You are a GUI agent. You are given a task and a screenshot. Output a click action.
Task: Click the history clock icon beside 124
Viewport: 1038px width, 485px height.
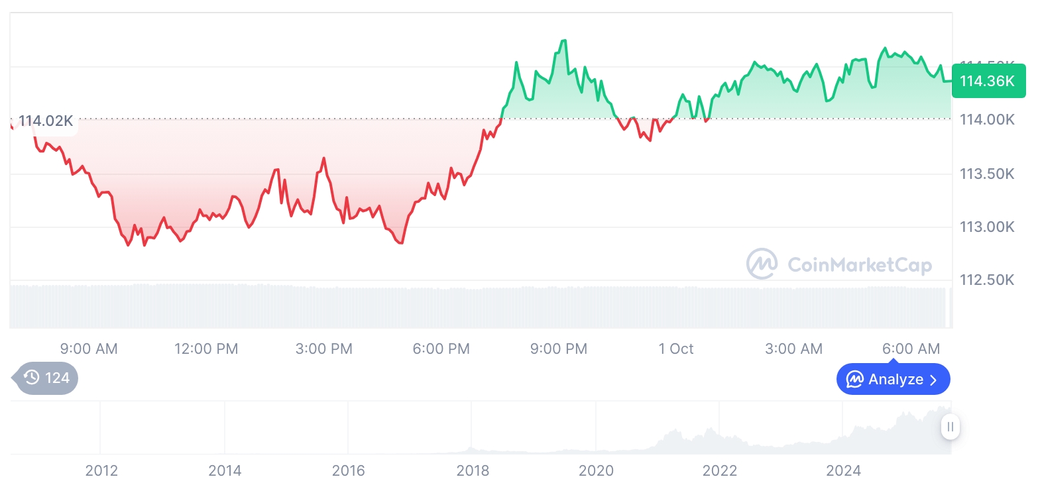(31, 378)
